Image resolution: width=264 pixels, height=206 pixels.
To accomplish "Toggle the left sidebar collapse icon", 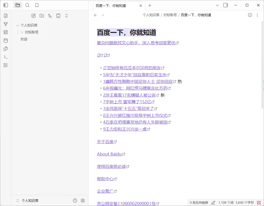I will (6, 5).
